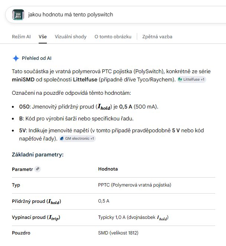Click the Přehled od AI heading
226x246 pixels.
37,58
